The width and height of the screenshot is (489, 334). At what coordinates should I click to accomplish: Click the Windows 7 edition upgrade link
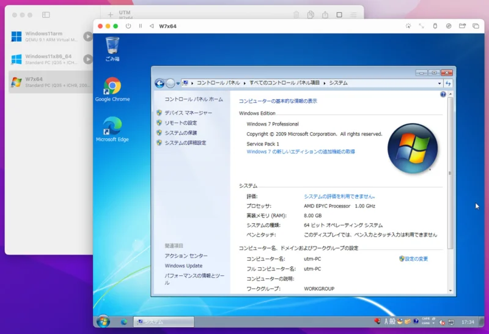pos(301,152)
